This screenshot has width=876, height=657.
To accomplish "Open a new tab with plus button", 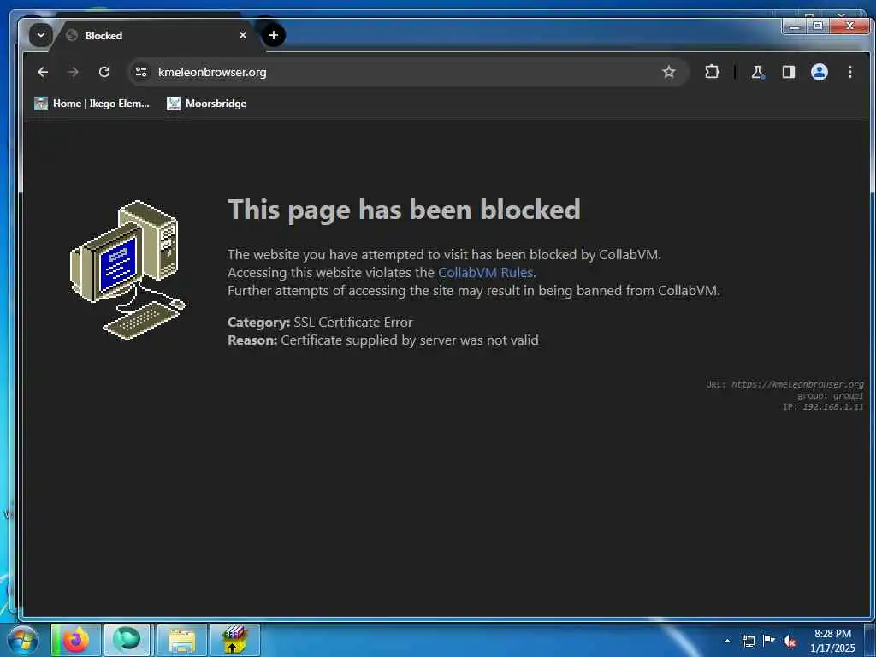I will 273,35.
